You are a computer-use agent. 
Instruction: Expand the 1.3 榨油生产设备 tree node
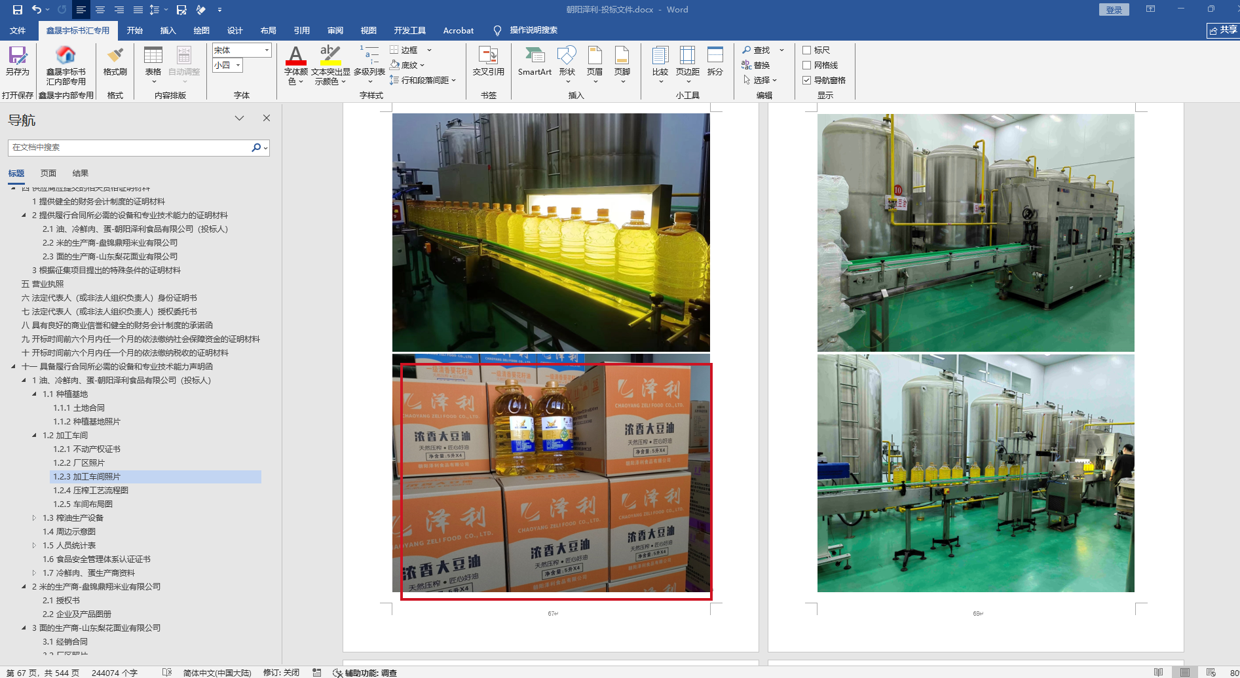point(34,518)
